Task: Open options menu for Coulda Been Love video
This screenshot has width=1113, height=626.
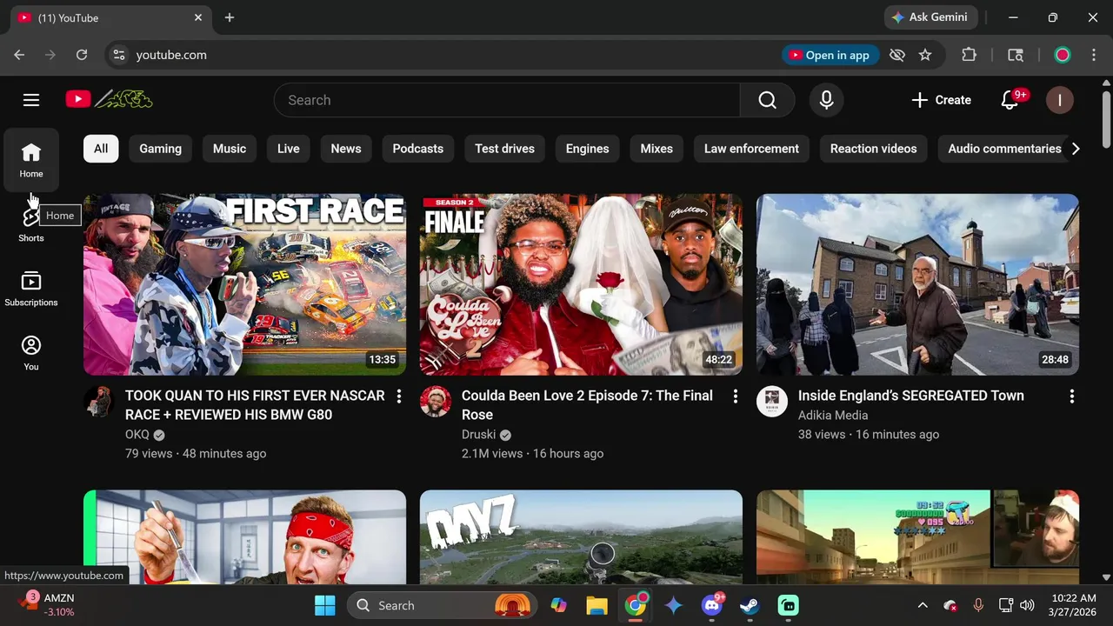Action: coord(735,396)
